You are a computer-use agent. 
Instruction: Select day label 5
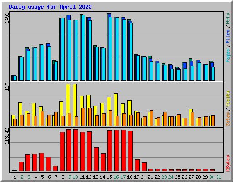click(x=42, y=177)
